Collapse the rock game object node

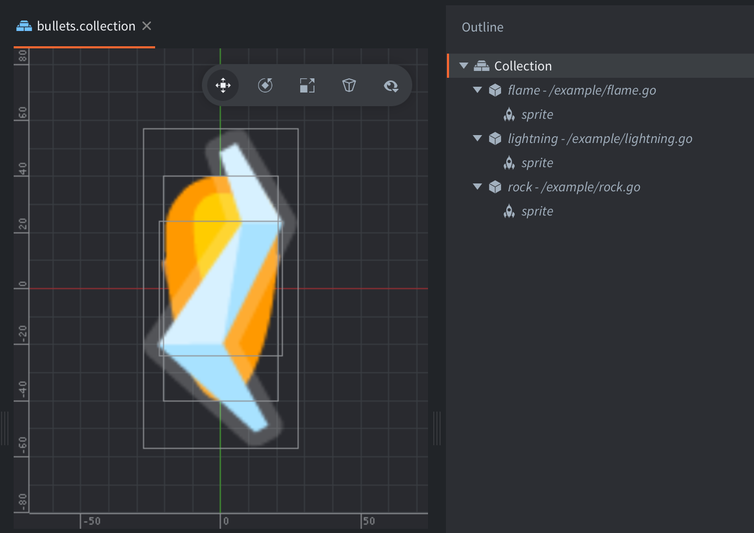click(x=477, y=187)
